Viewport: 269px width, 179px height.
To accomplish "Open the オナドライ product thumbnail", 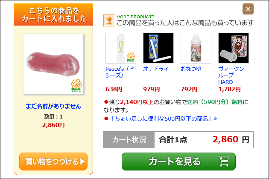I will click(158, 48).
